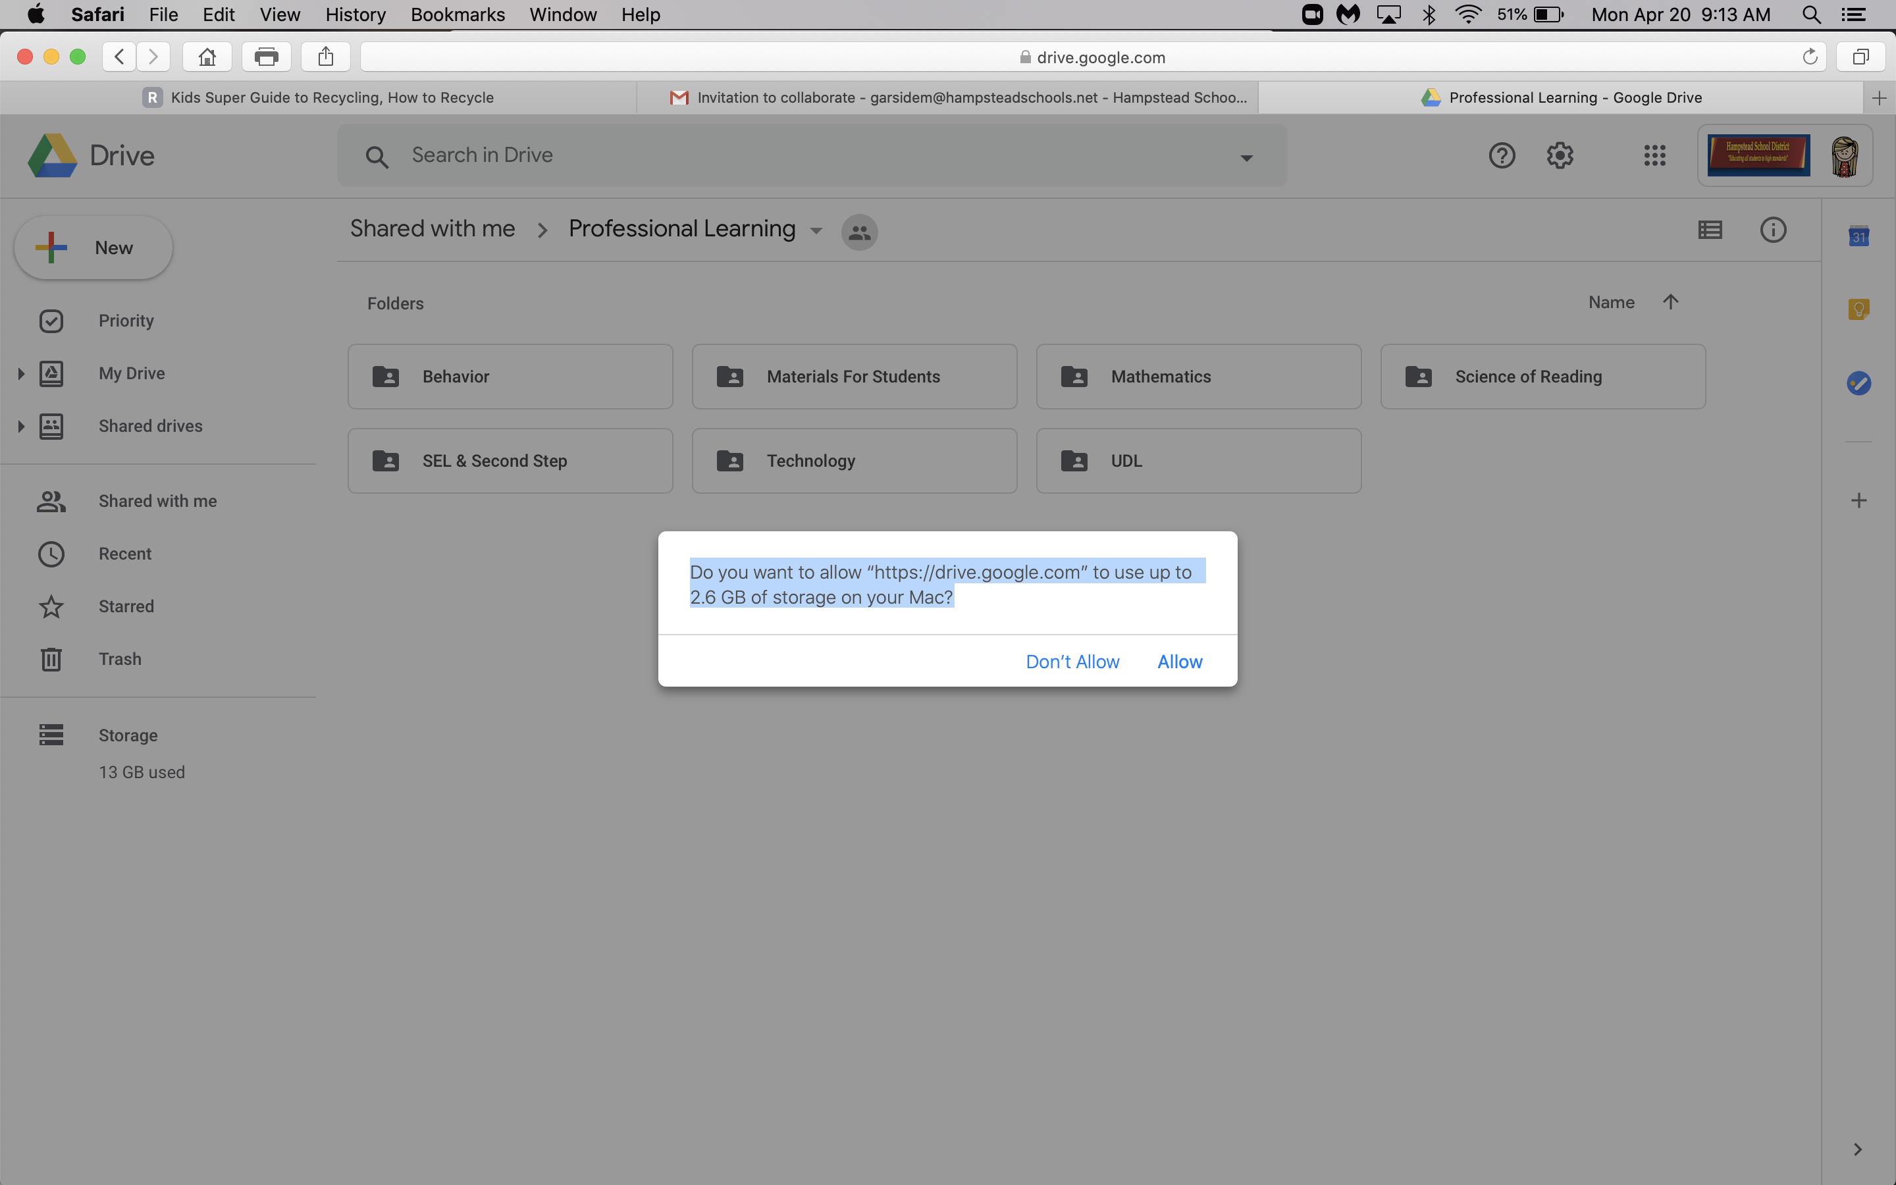
Task: Expand the My Drive tree item
Action: [19, 373]
